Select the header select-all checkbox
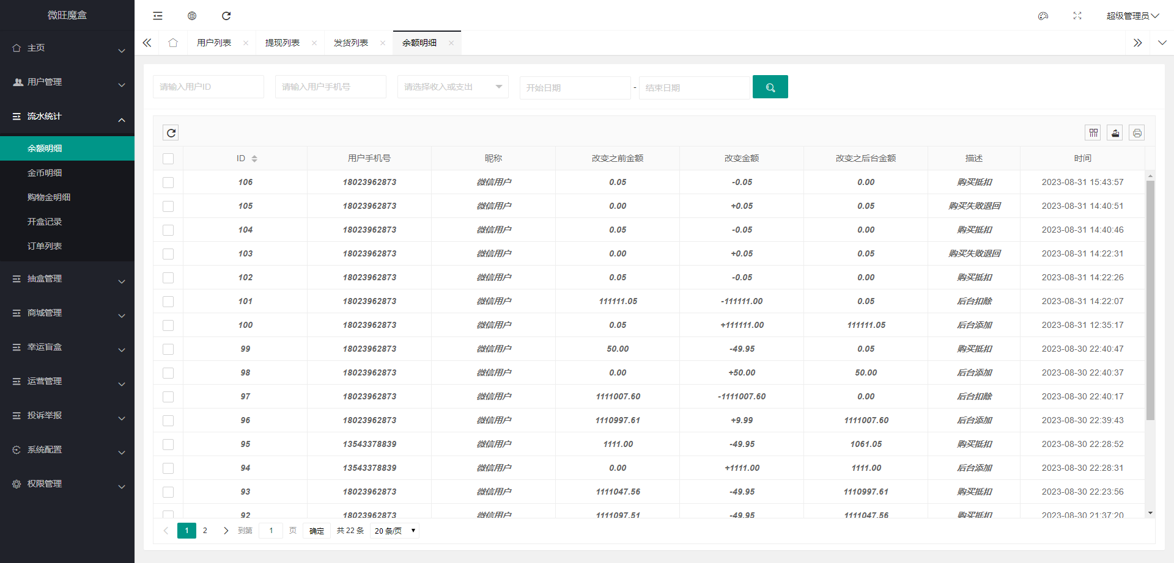Viewport: 1174px width, 563px height. click(168, 159)
